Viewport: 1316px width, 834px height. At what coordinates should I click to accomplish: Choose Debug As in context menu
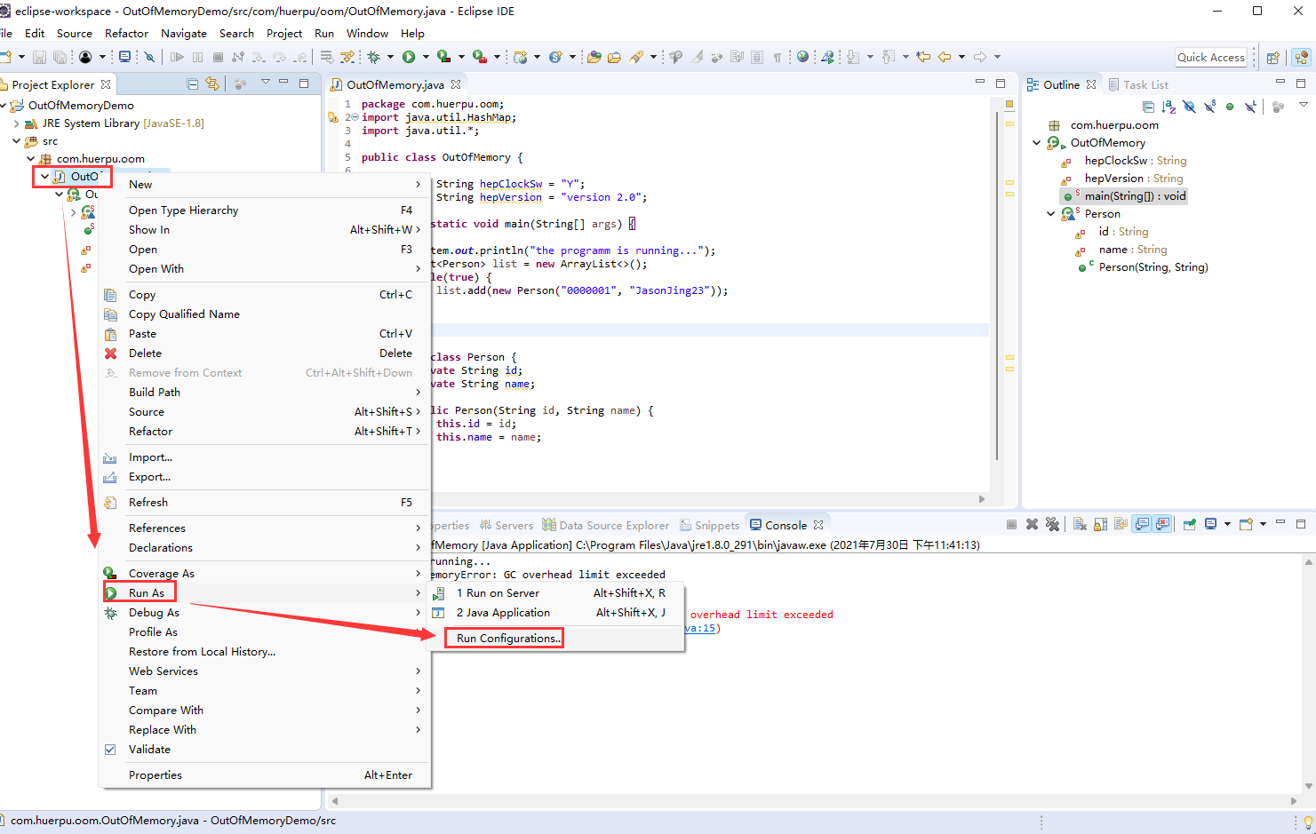tap(154, 613)
